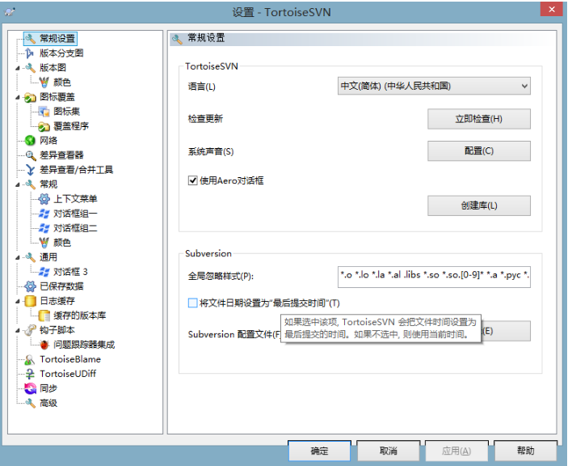Select TortoiseUDiff tree item
Screen dimensions: 572x466
[x=68, y=374]
